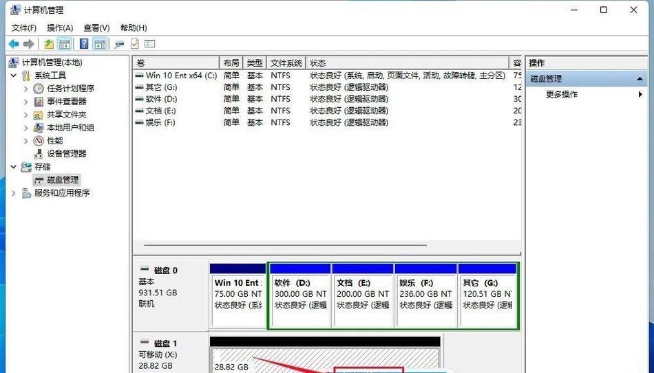This screenshot has width=654, height=373.
Task: Open the 查看(V) menu
Action: pyautogui.click(x=96, y=28)
